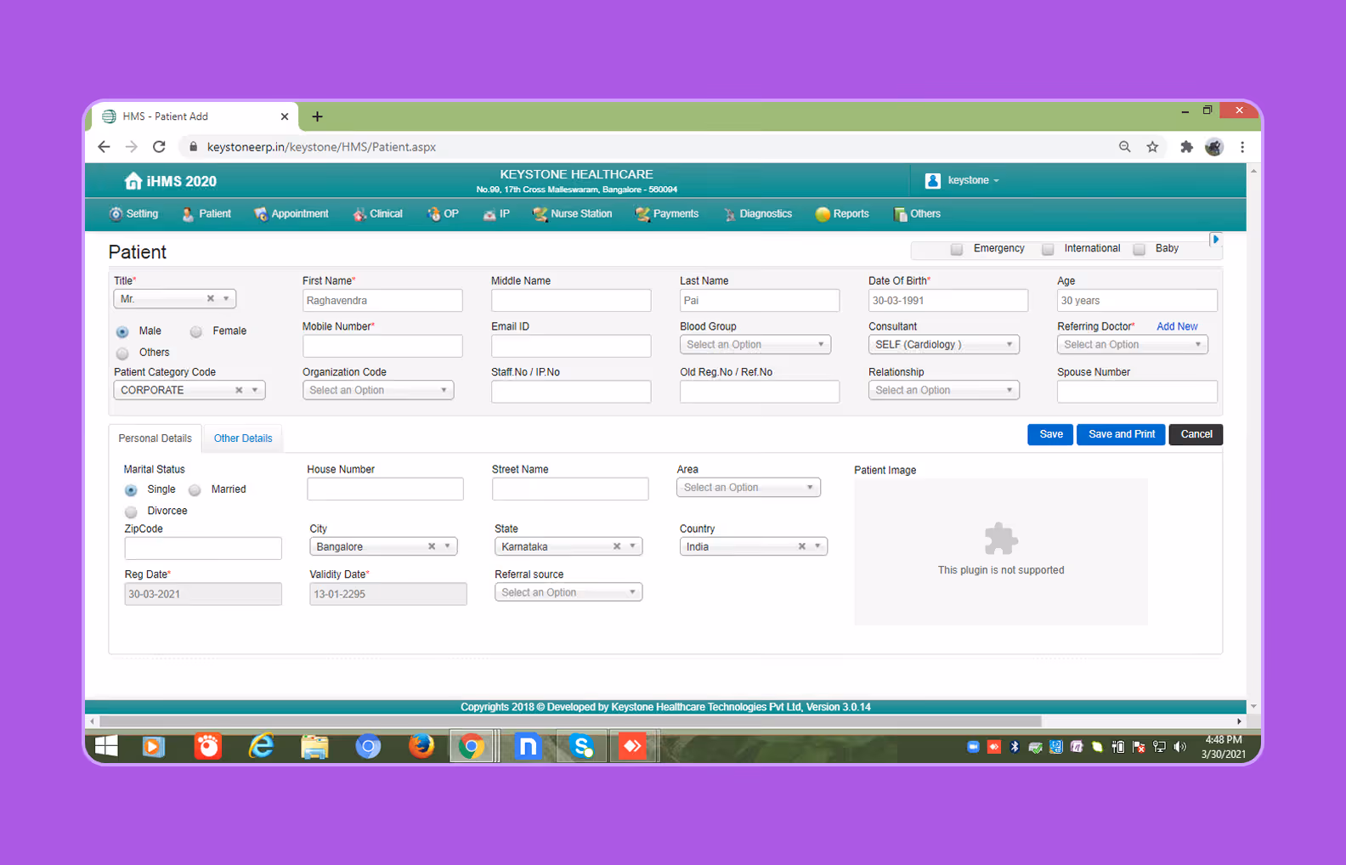The image size is (1346, 865).
Task: Open a new browser tab
Action: pos(317,116)
